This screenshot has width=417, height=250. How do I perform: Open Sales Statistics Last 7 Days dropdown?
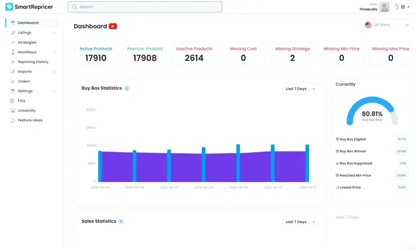(x=300, y=222)
